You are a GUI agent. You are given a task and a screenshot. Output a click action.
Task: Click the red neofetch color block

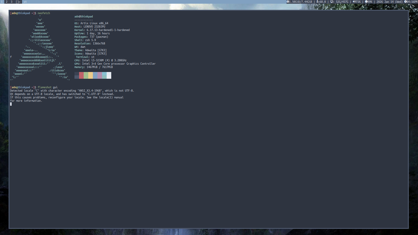point(81,75)
